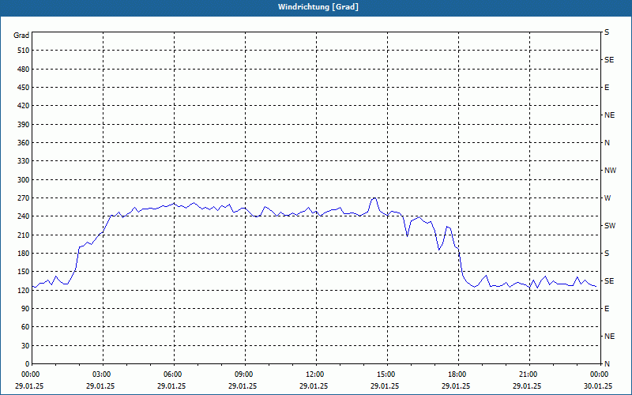Click the 'Grad' unit label on axis
632x395 pixels.
(21, 36)
